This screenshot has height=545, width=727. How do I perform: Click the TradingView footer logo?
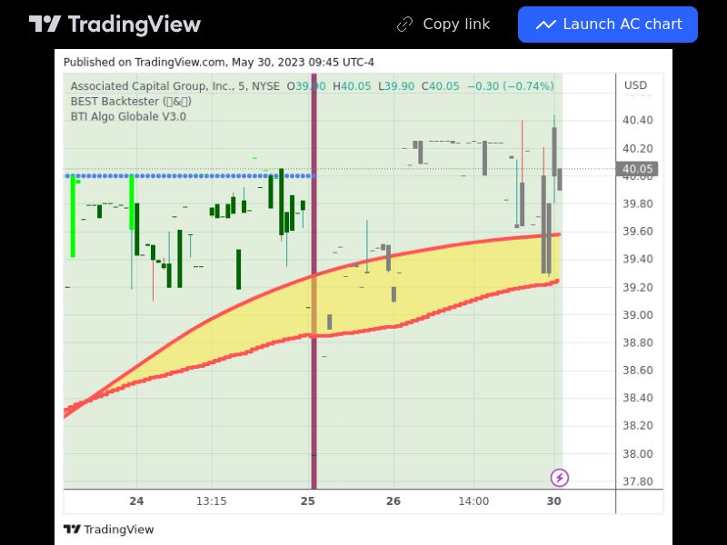pyautogui.click(x=108, y=530)
